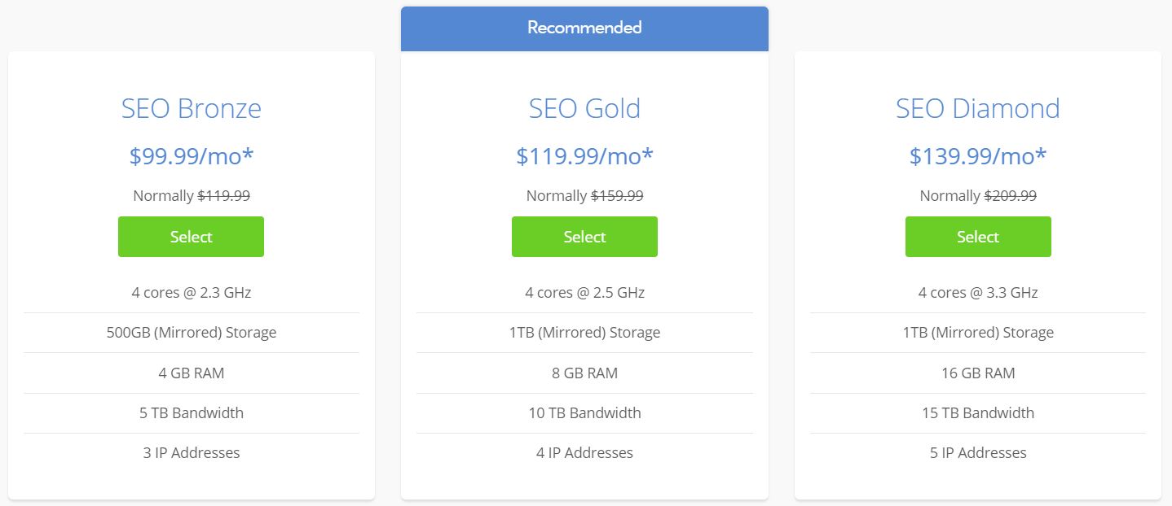Click the struck-through $209.99 normal price
Viewport: 1172px width, 506px height.
point(1011,196)
